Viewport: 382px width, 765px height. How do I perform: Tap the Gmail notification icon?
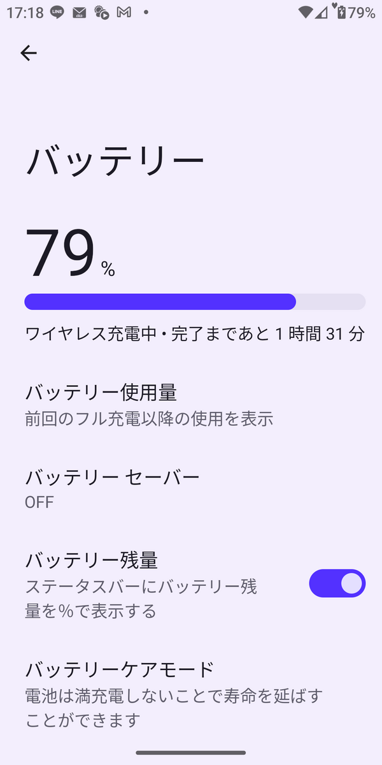point(124,12)
